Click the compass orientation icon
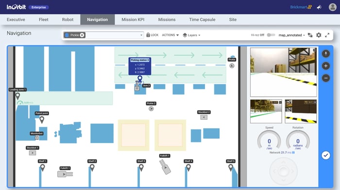This screenshot has width=340, height=190. 326,54
